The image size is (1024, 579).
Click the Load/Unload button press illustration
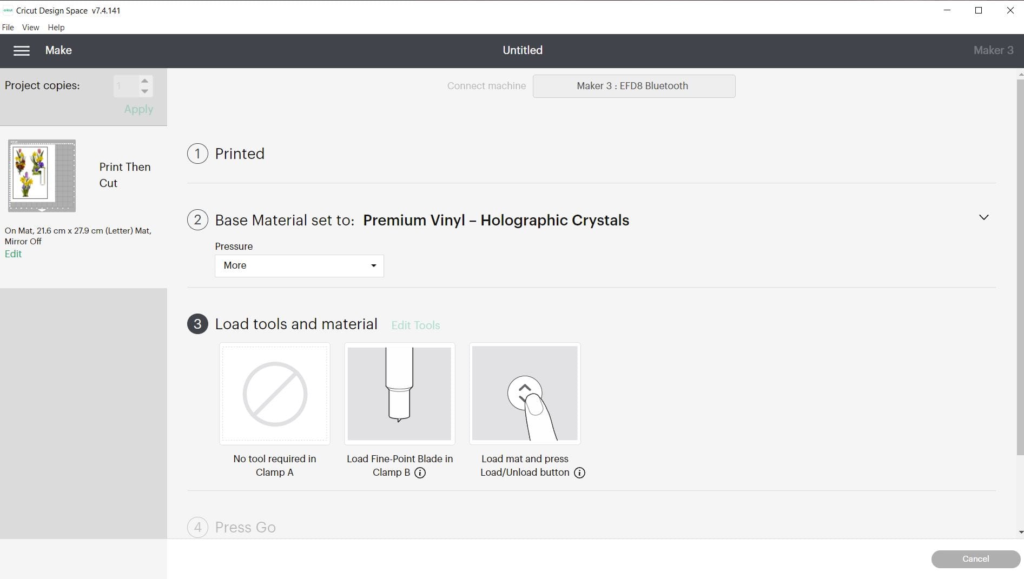tap(525, 394)
